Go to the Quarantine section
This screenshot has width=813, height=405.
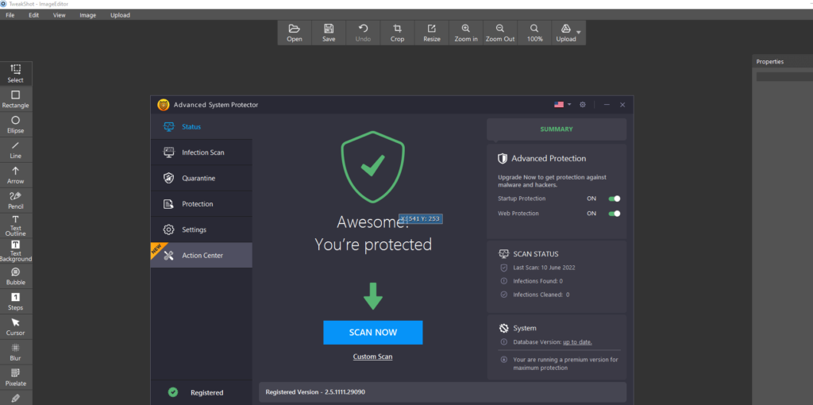tap(201, 178)
